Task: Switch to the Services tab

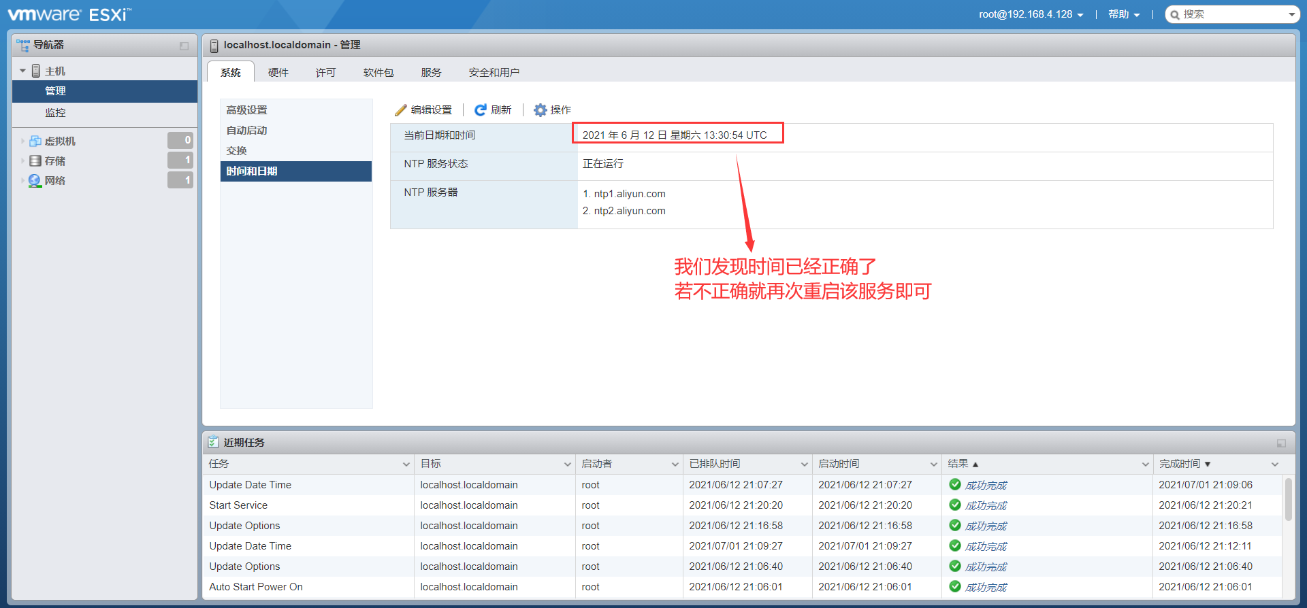Action: tap(431, 72)
